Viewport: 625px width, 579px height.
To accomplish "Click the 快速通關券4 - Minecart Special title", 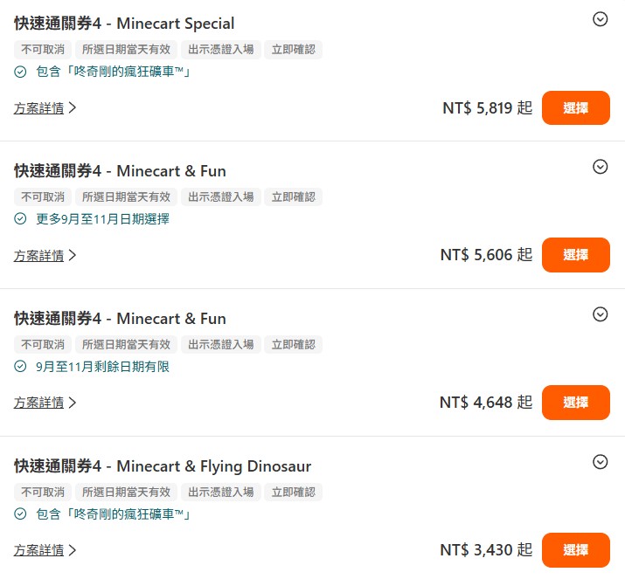I will pyautogui.click(x=124, y=24).
